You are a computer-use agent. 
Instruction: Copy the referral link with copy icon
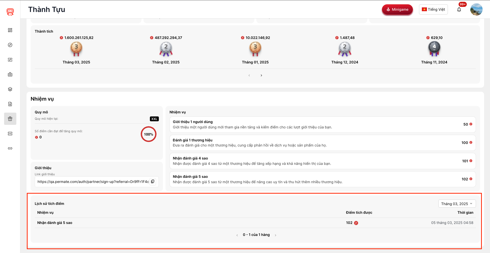pos(153,182)
